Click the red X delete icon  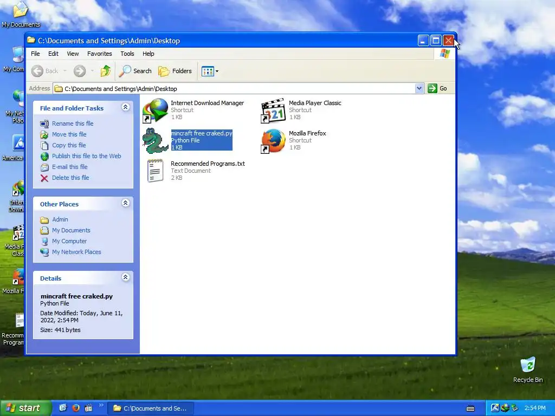coord(44,178)
